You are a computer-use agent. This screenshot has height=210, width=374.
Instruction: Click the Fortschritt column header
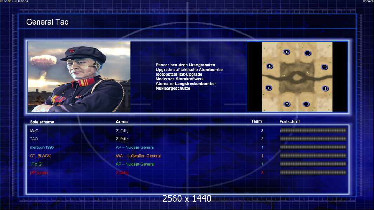tap(289, 121)
